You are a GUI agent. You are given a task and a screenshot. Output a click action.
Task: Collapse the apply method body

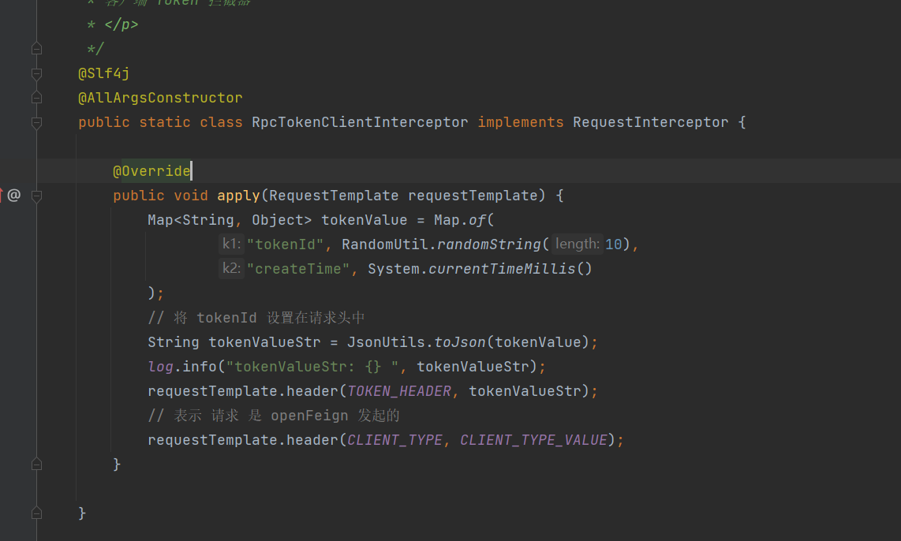pos(36,195)
